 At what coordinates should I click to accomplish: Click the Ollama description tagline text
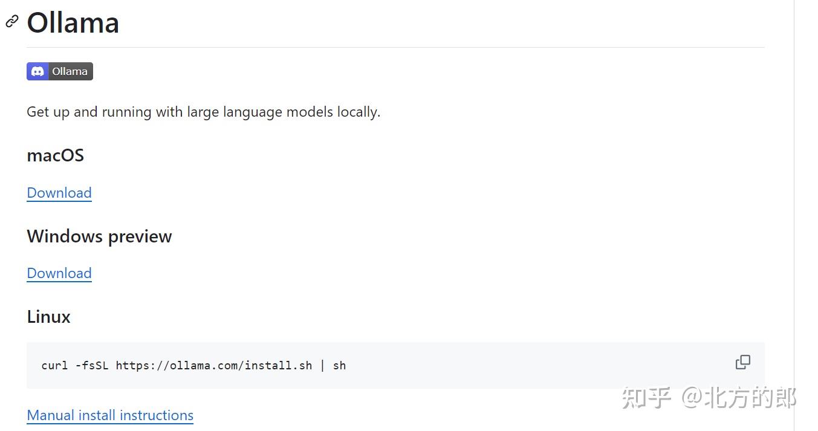coord(203,111)
